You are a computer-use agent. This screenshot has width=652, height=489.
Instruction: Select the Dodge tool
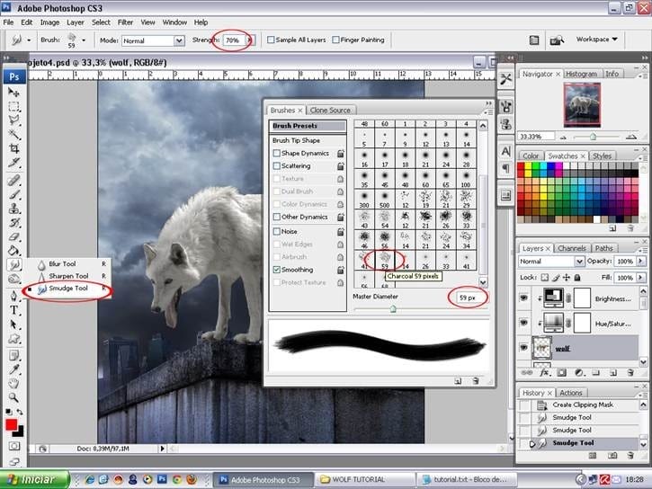pyautogui.click(x=13, y=279)
